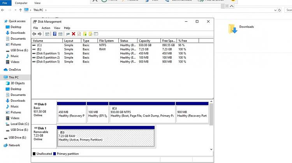292x163 pixels.
Task: Click the fullscreen arrows icon on remote toolbar
Action: (227, 6)
